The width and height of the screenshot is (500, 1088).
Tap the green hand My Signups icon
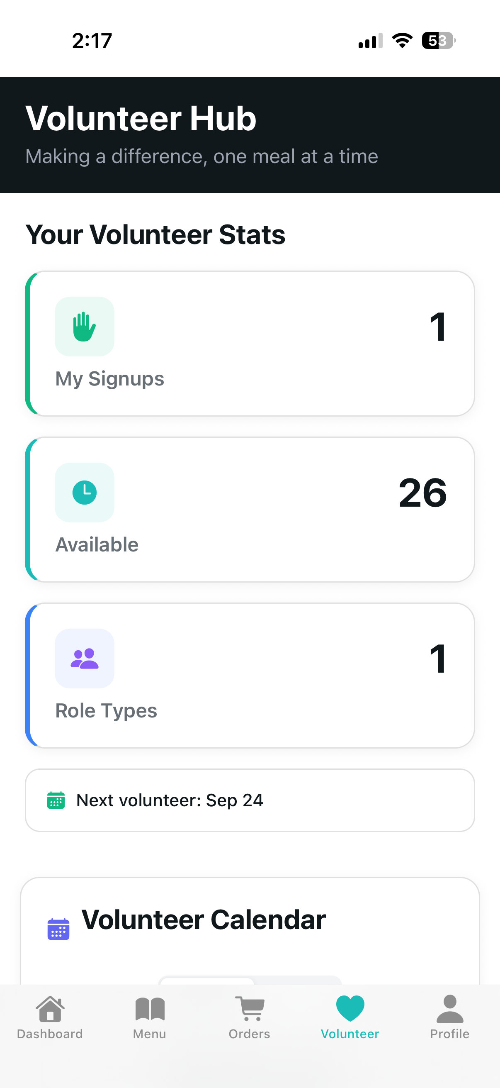coord(85,327)
